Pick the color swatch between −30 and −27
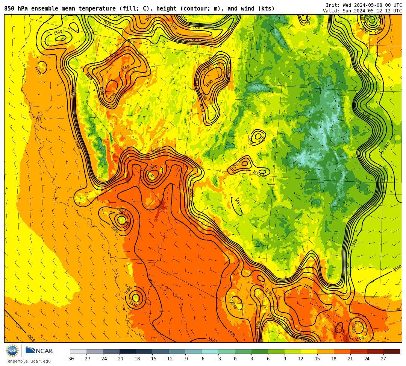 click(78, 351)
